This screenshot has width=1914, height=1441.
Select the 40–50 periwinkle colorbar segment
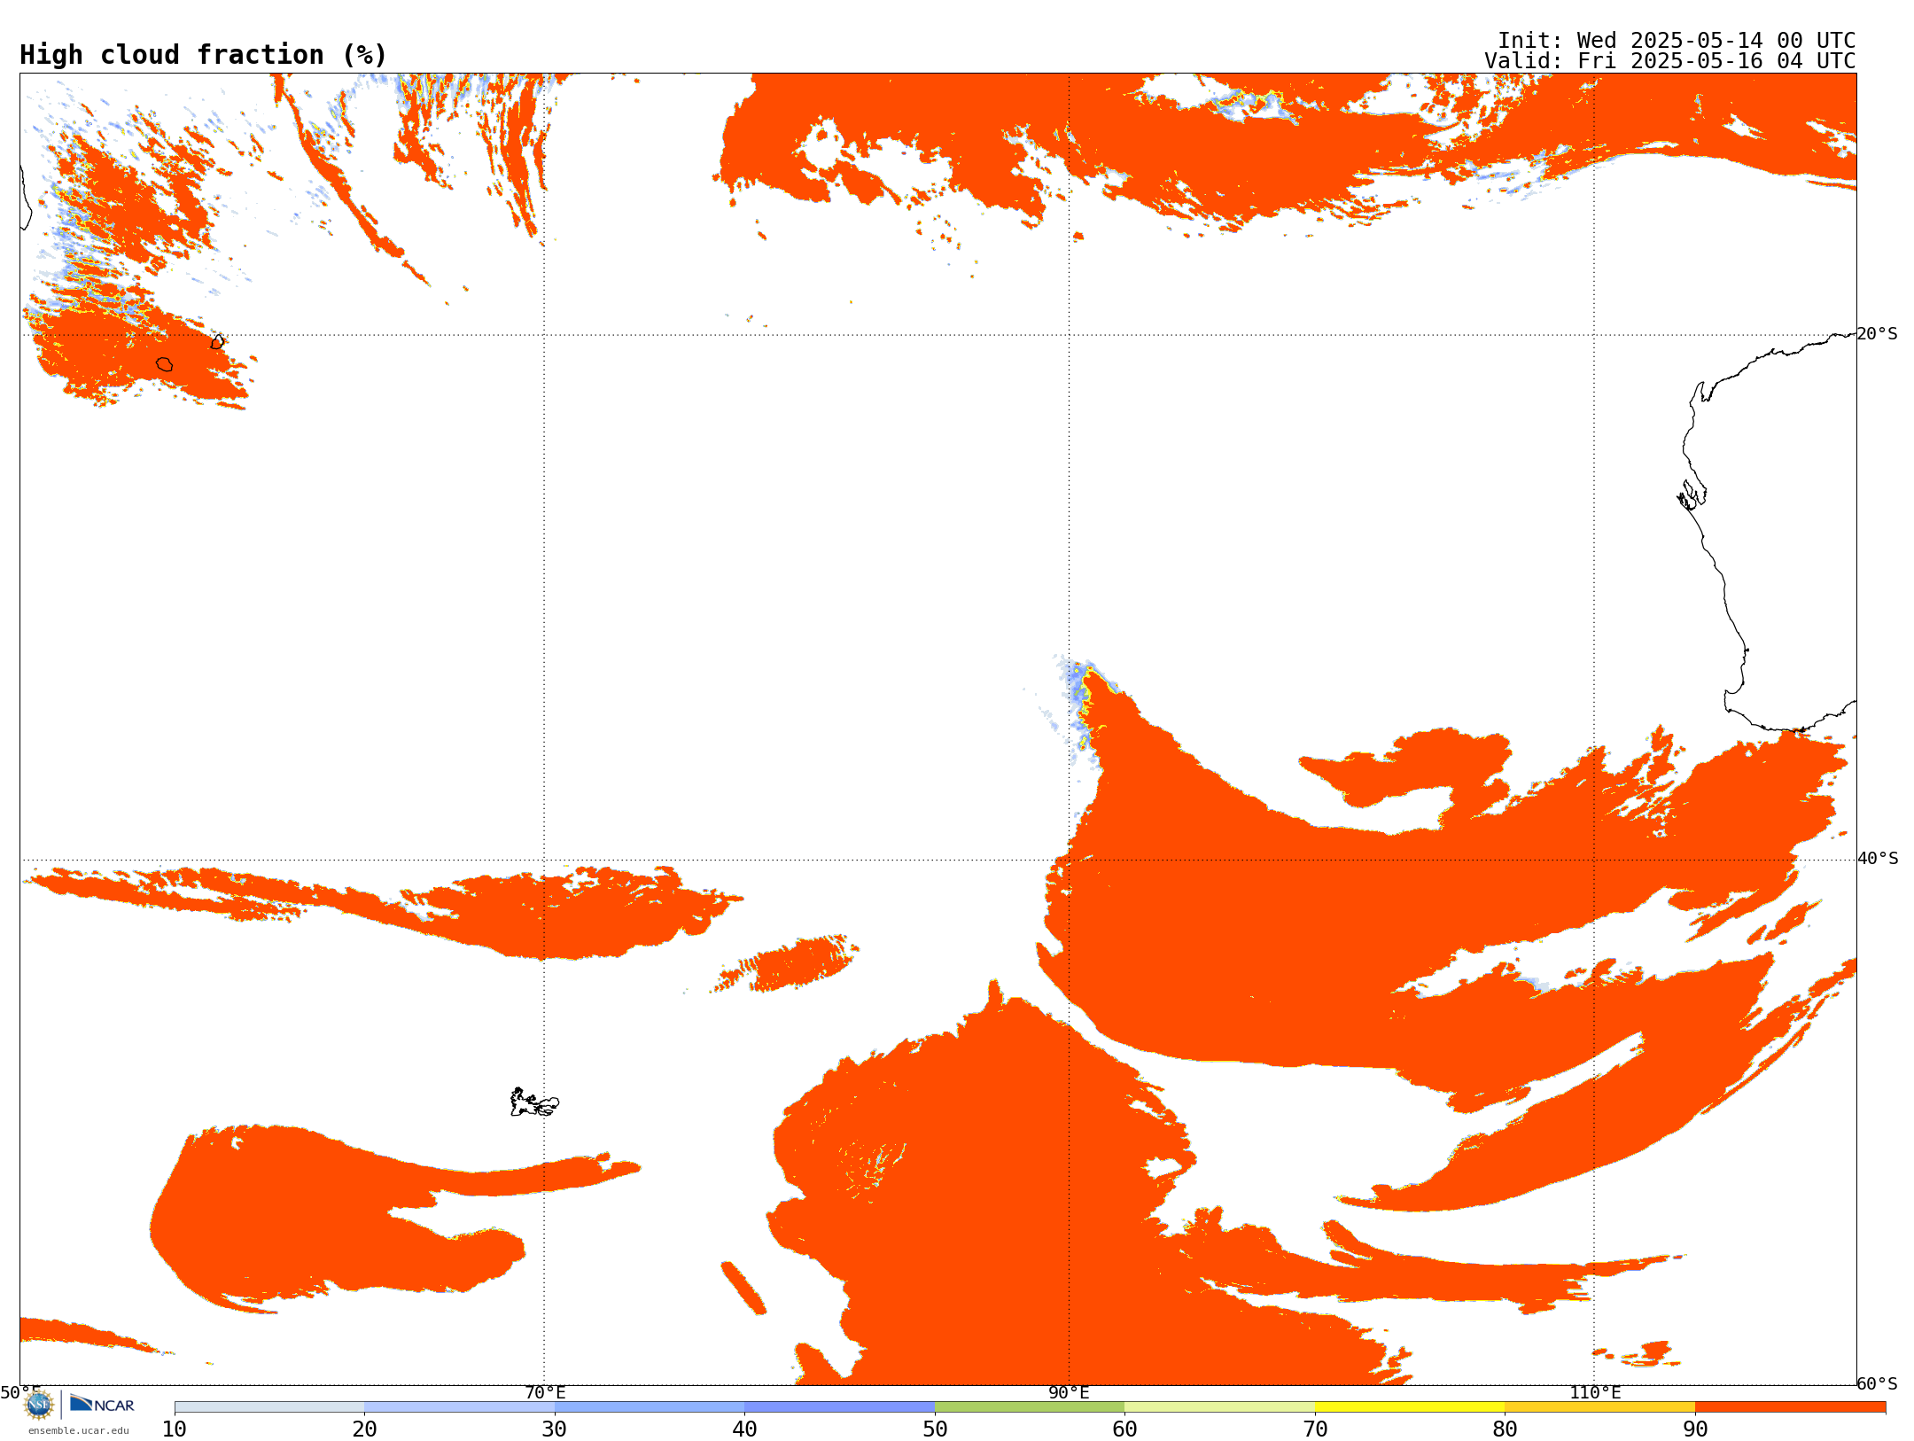coord(839,1407)
